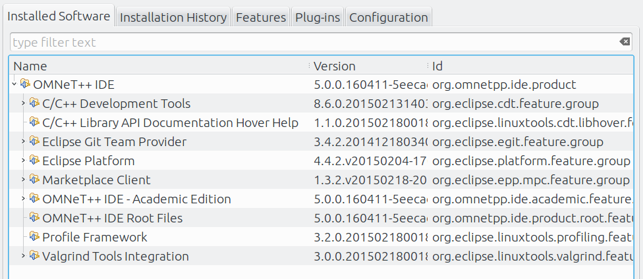Click the OMNeT++ IDE Academic Edition icon

click(x=34, y=199)
